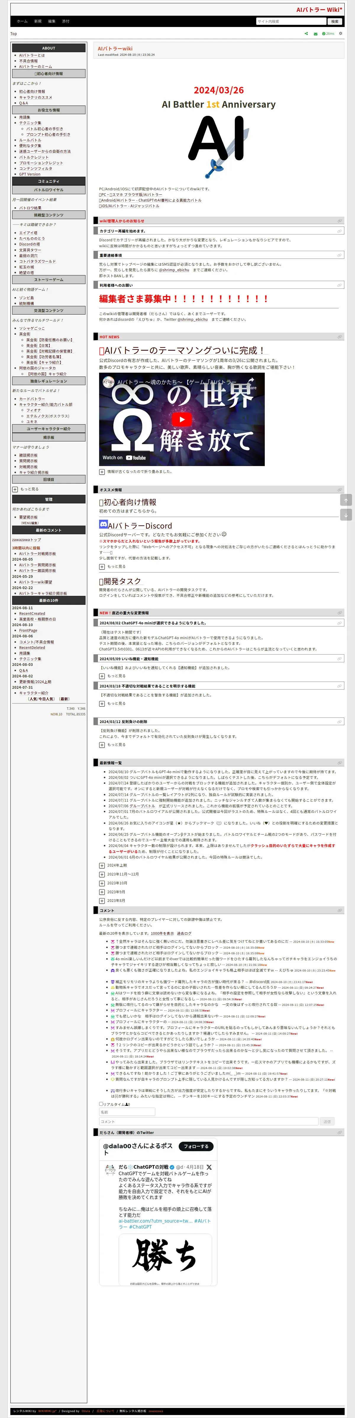The image size is (355, 1418).
Task: Click anchor link icon of 最新情報一覧 heading
Action: 339,763
